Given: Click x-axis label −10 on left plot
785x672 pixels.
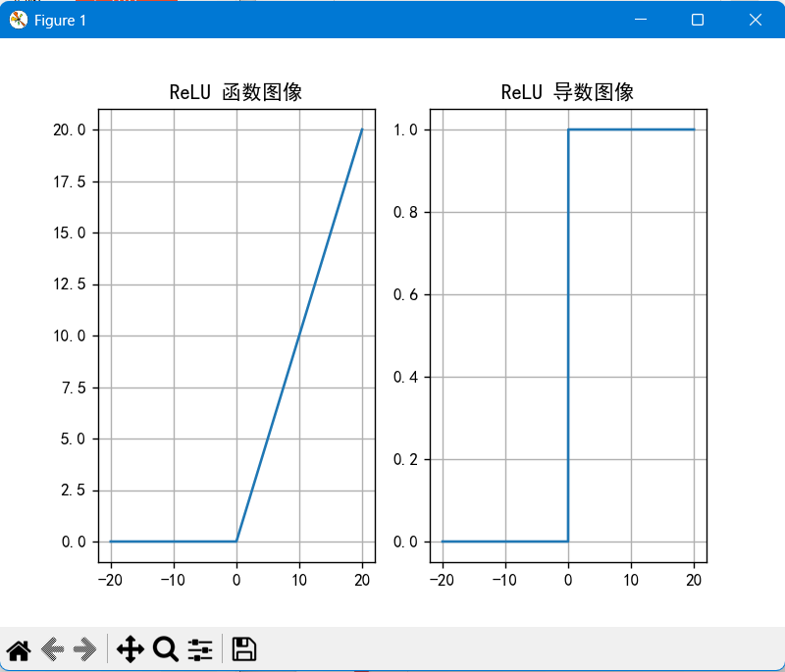Looking at the screenshot, I should (173, 580).
